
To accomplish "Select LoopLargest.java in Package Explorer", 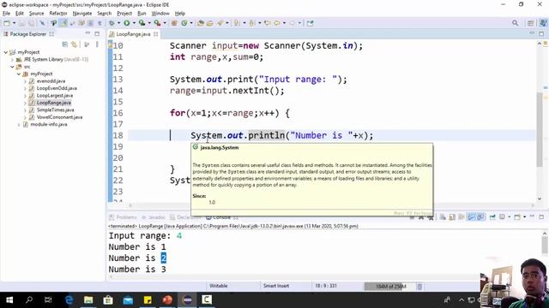I will click(x=55, y=95).
